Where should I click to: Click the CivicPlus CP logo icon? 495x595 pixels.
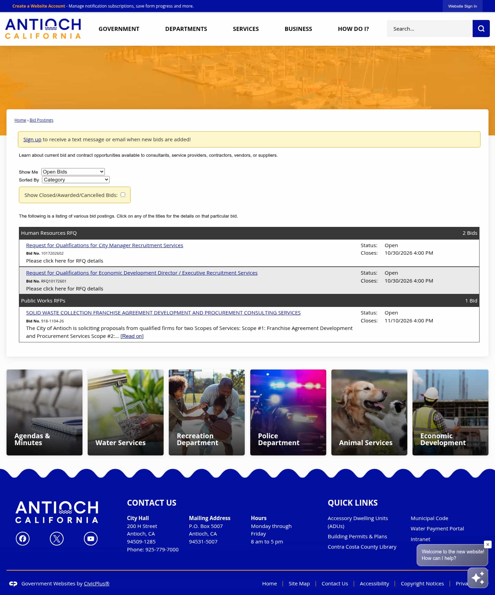pos(13,584)
